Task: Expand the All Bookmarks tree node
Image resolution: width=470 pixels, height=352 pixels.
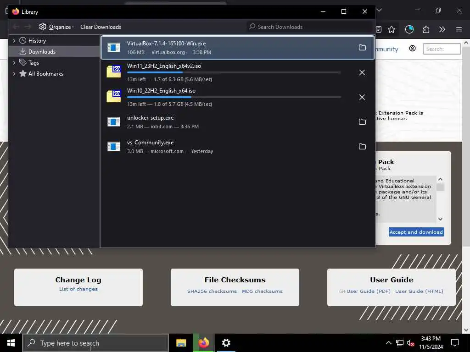Action: [x=14, y=74]
